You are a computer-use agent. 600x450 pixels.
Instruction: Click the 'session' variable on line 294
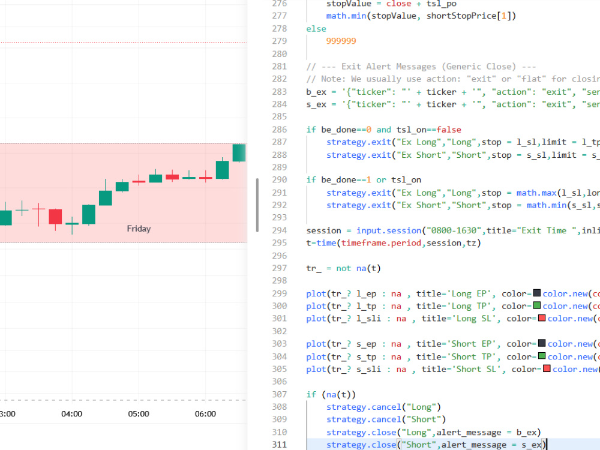coord(323,230)
